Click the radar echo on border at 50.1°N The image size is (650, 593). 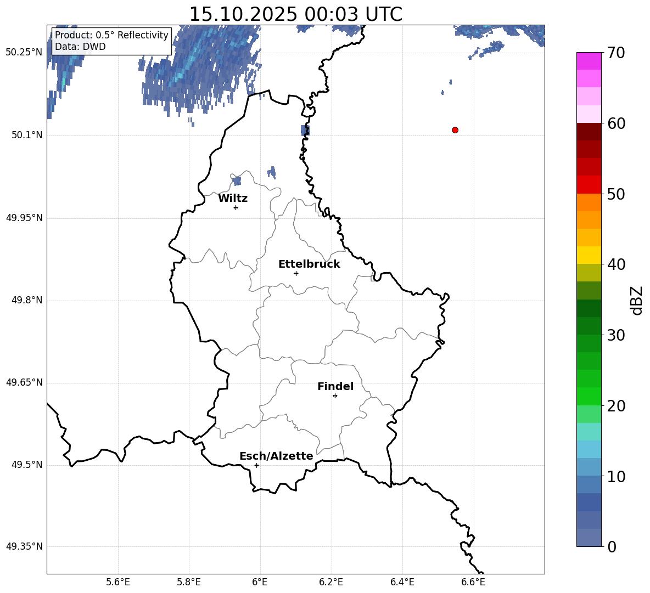305,131
